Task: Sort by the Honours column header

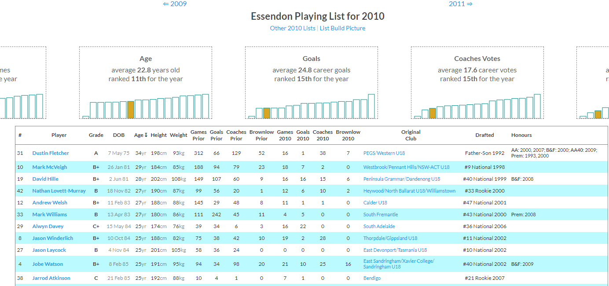Action: pos(521,135)
